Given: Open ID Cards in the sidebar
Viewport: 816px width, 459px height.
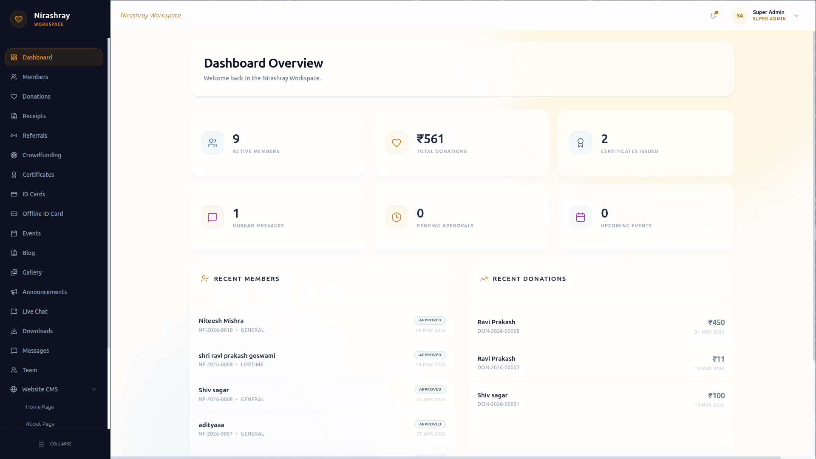Looking at the screenshot, I should 54,194.
